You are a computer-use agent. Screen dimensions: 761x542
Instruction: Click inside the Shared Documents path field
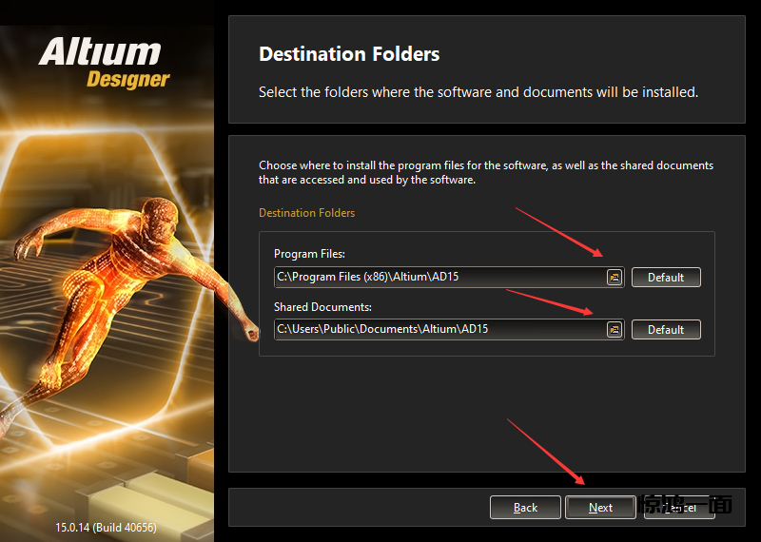tap(438, 330)
